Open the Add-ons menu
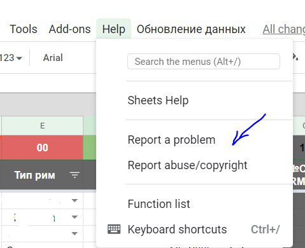 pyautogui.click(x=69, y=29)
